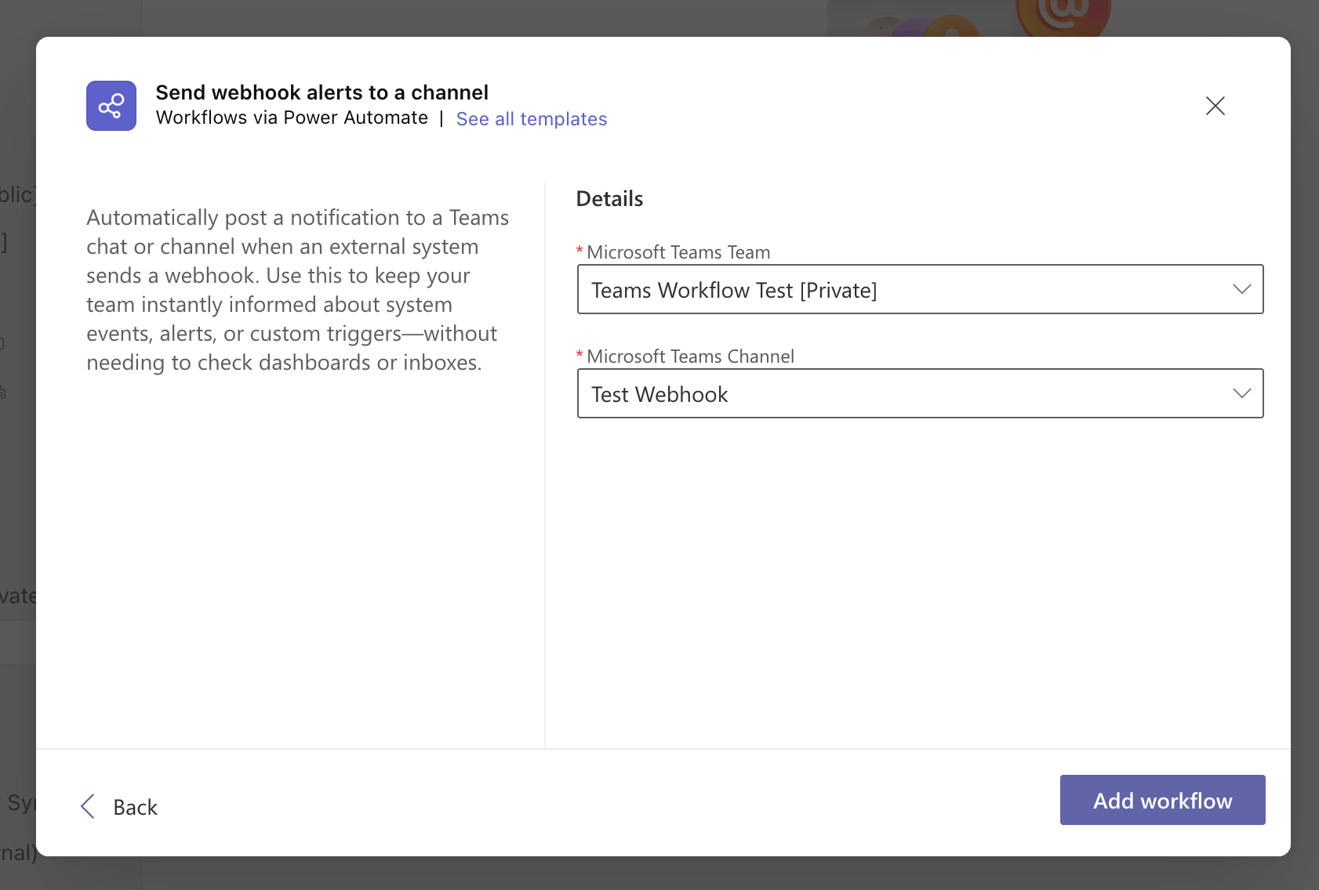Click the red asterisk before Microsoft Teams Channel
1319x890 pixels.
tap(580, 356)
